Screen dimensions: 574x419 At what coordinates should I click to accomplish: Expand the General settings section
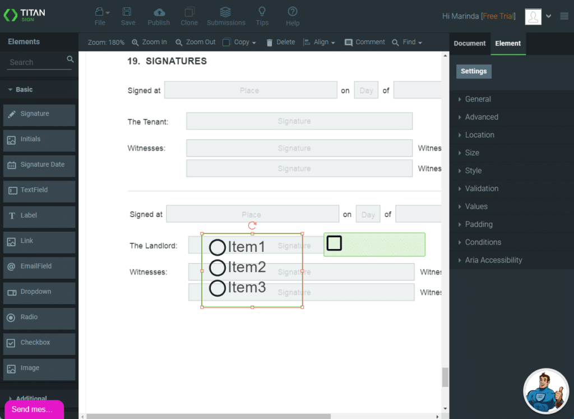[x=478, y=99]
